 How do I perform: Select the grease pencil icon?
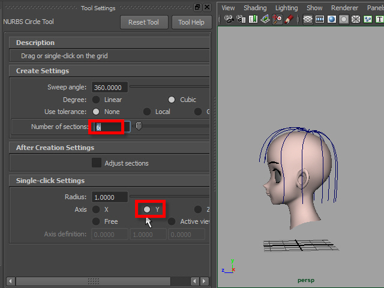[289, 19]
